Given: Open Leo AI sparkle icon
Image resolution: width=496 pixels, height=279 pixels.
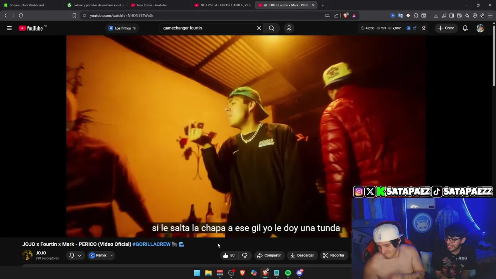Looking at the screenshot, I should point(467,15).
